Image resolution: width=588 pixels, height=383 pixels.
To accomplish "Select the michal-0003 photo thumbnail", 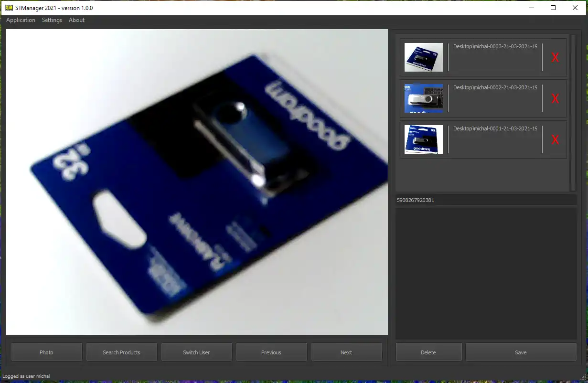I will pos(424,57).
